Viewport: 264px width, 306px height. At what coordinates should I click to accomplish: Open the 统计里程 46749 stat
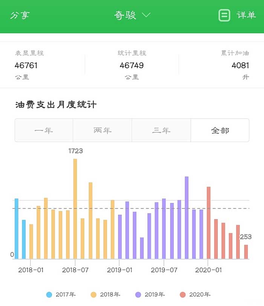click(132, 65)
